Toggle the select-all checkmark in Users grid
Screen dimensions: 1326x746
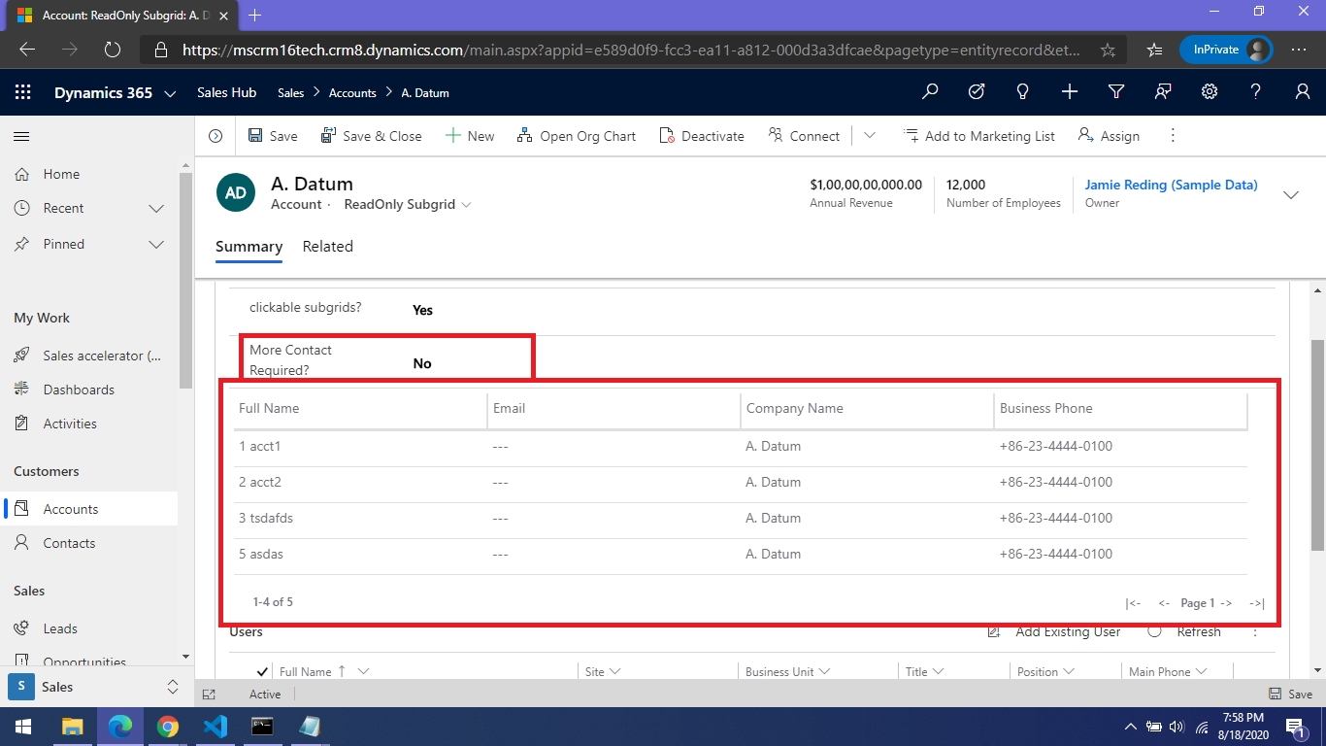click(x=262, y=671)
